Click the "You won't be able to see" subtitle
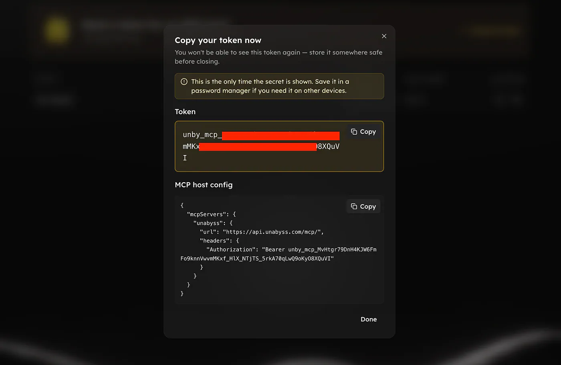 pyautogui.click(x=278, y=57)
